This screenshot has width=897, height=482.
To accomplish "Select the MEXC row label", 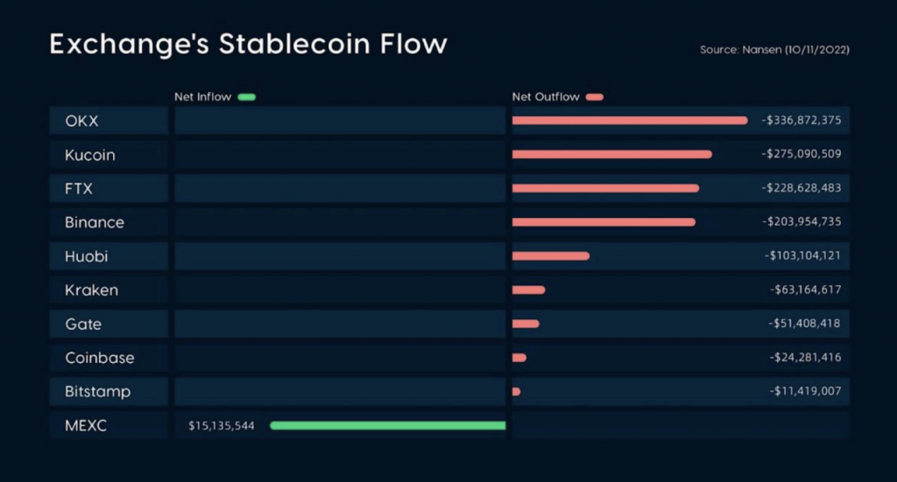I will tap(86, 425).
